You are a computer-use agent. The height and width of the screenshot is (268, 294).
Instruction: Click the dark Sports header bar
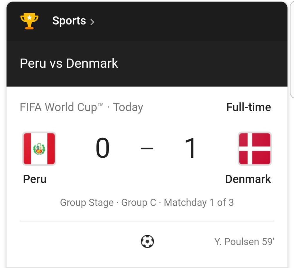147,21
